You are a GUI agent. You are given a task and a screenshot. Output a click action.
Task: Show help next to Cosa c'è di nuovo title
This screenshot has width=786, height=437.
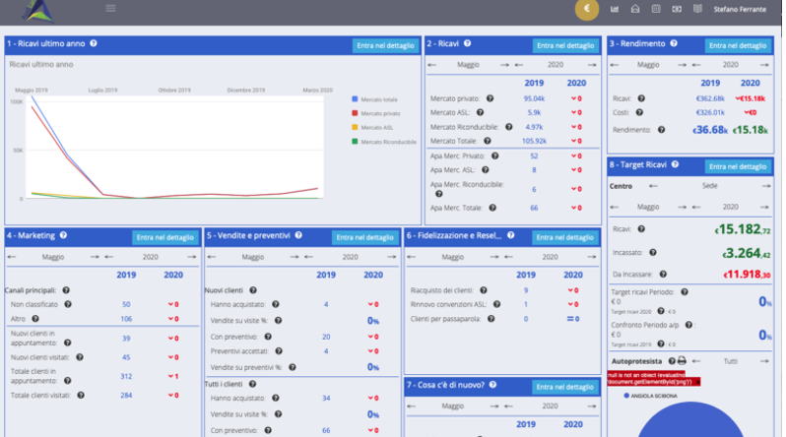click(492, 385)
